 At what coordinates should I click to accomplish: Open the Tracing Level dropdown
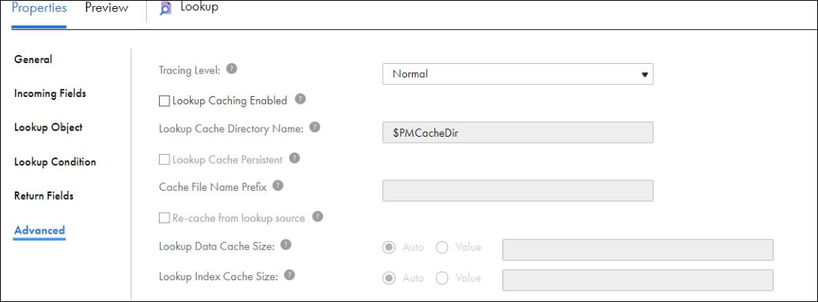(517, 74)
